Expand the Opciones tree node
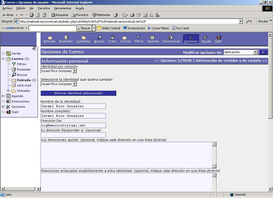 [x=3, y=107]
